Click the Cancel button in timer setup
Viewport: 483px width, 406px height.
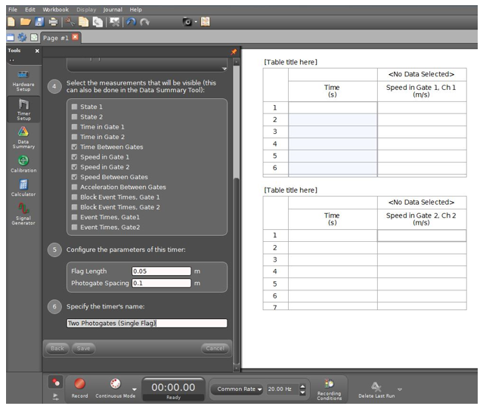pos(215,349)
